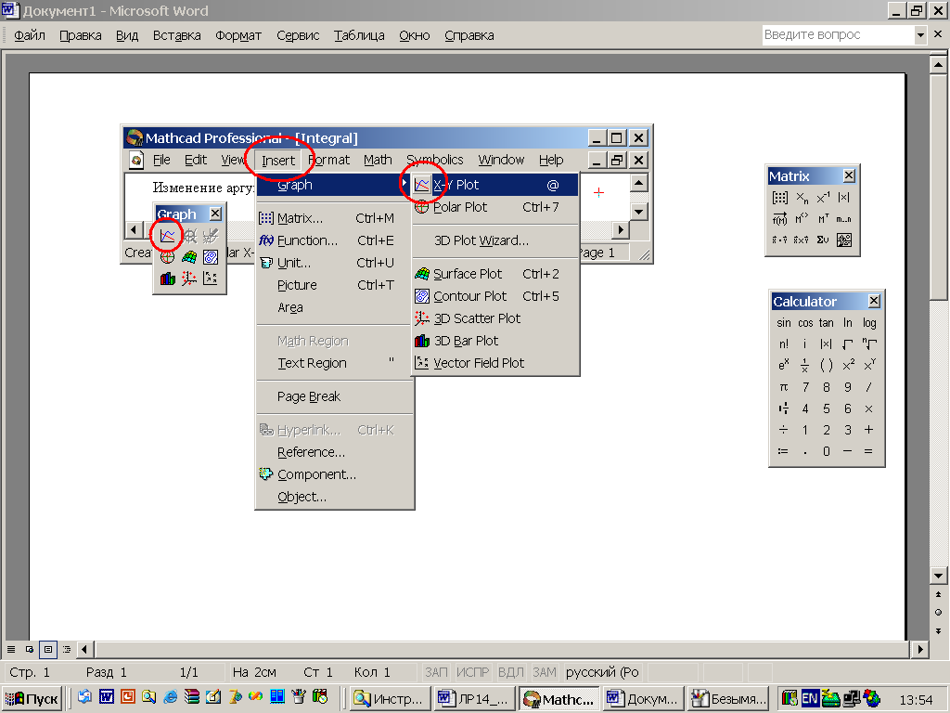This screenshot has height=713, width=950.
Task: Click vectorize f(M) icon in Matrix palette
Action: pyautogui.click(x=780, y=219)
